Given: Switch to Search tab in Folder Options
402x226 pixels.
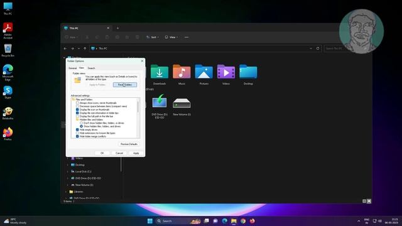Looking at the screenshot, I should pos(91,68).
